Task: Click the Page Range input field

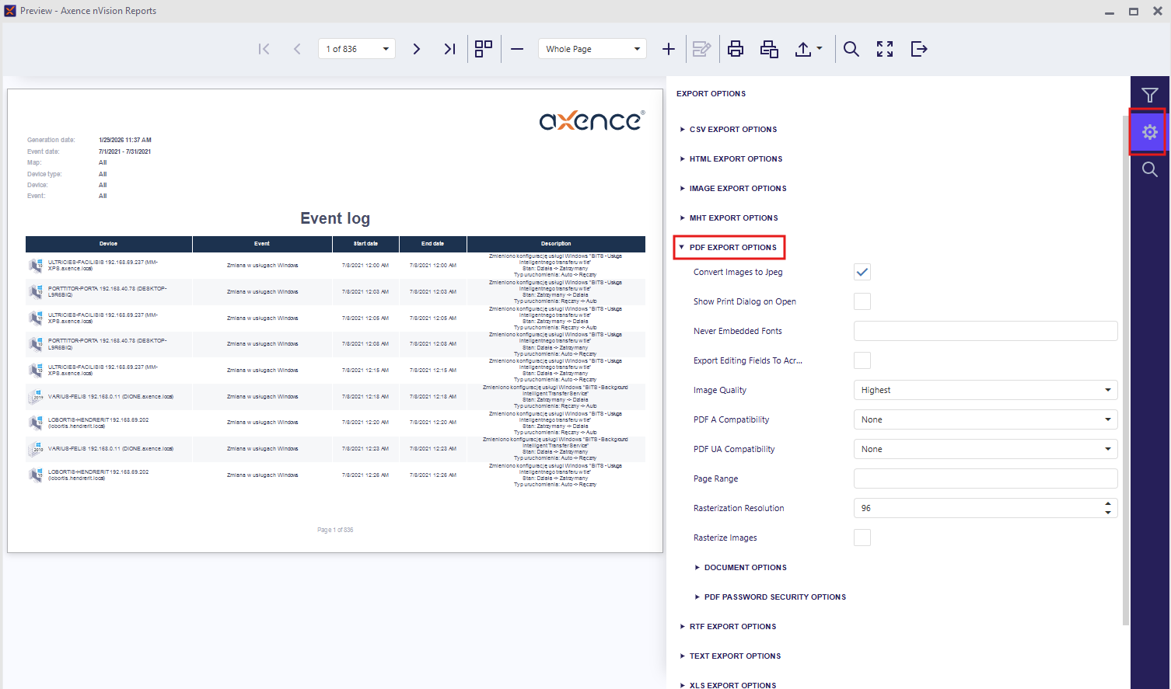Action: pos(984,478)
